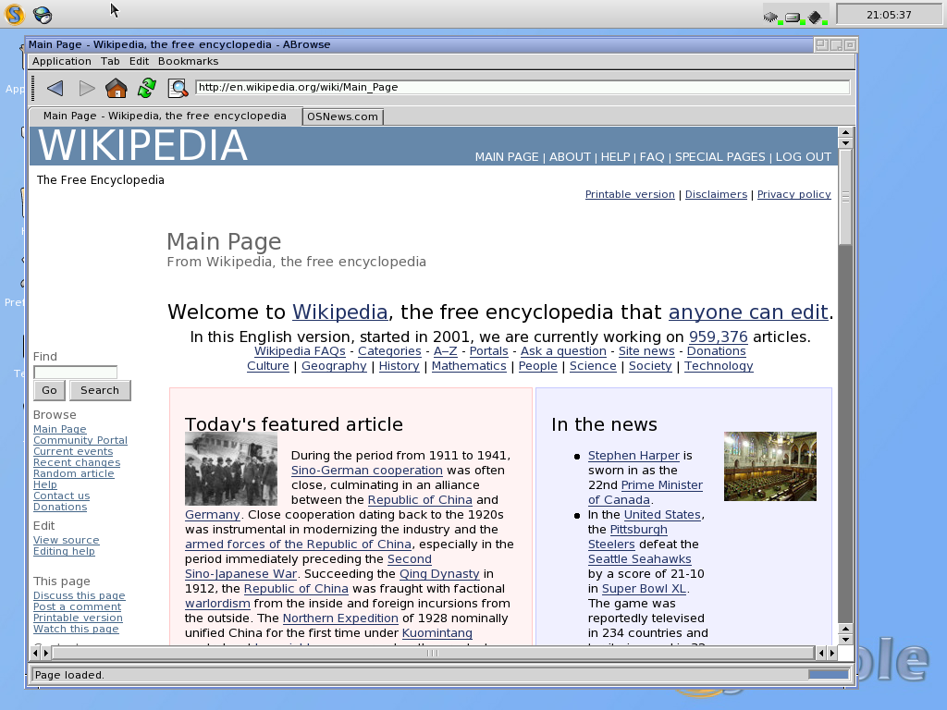This screenshot has width=947, height=710.
Task: Click the second dock icon on the top panel
Action: [42, 14]
